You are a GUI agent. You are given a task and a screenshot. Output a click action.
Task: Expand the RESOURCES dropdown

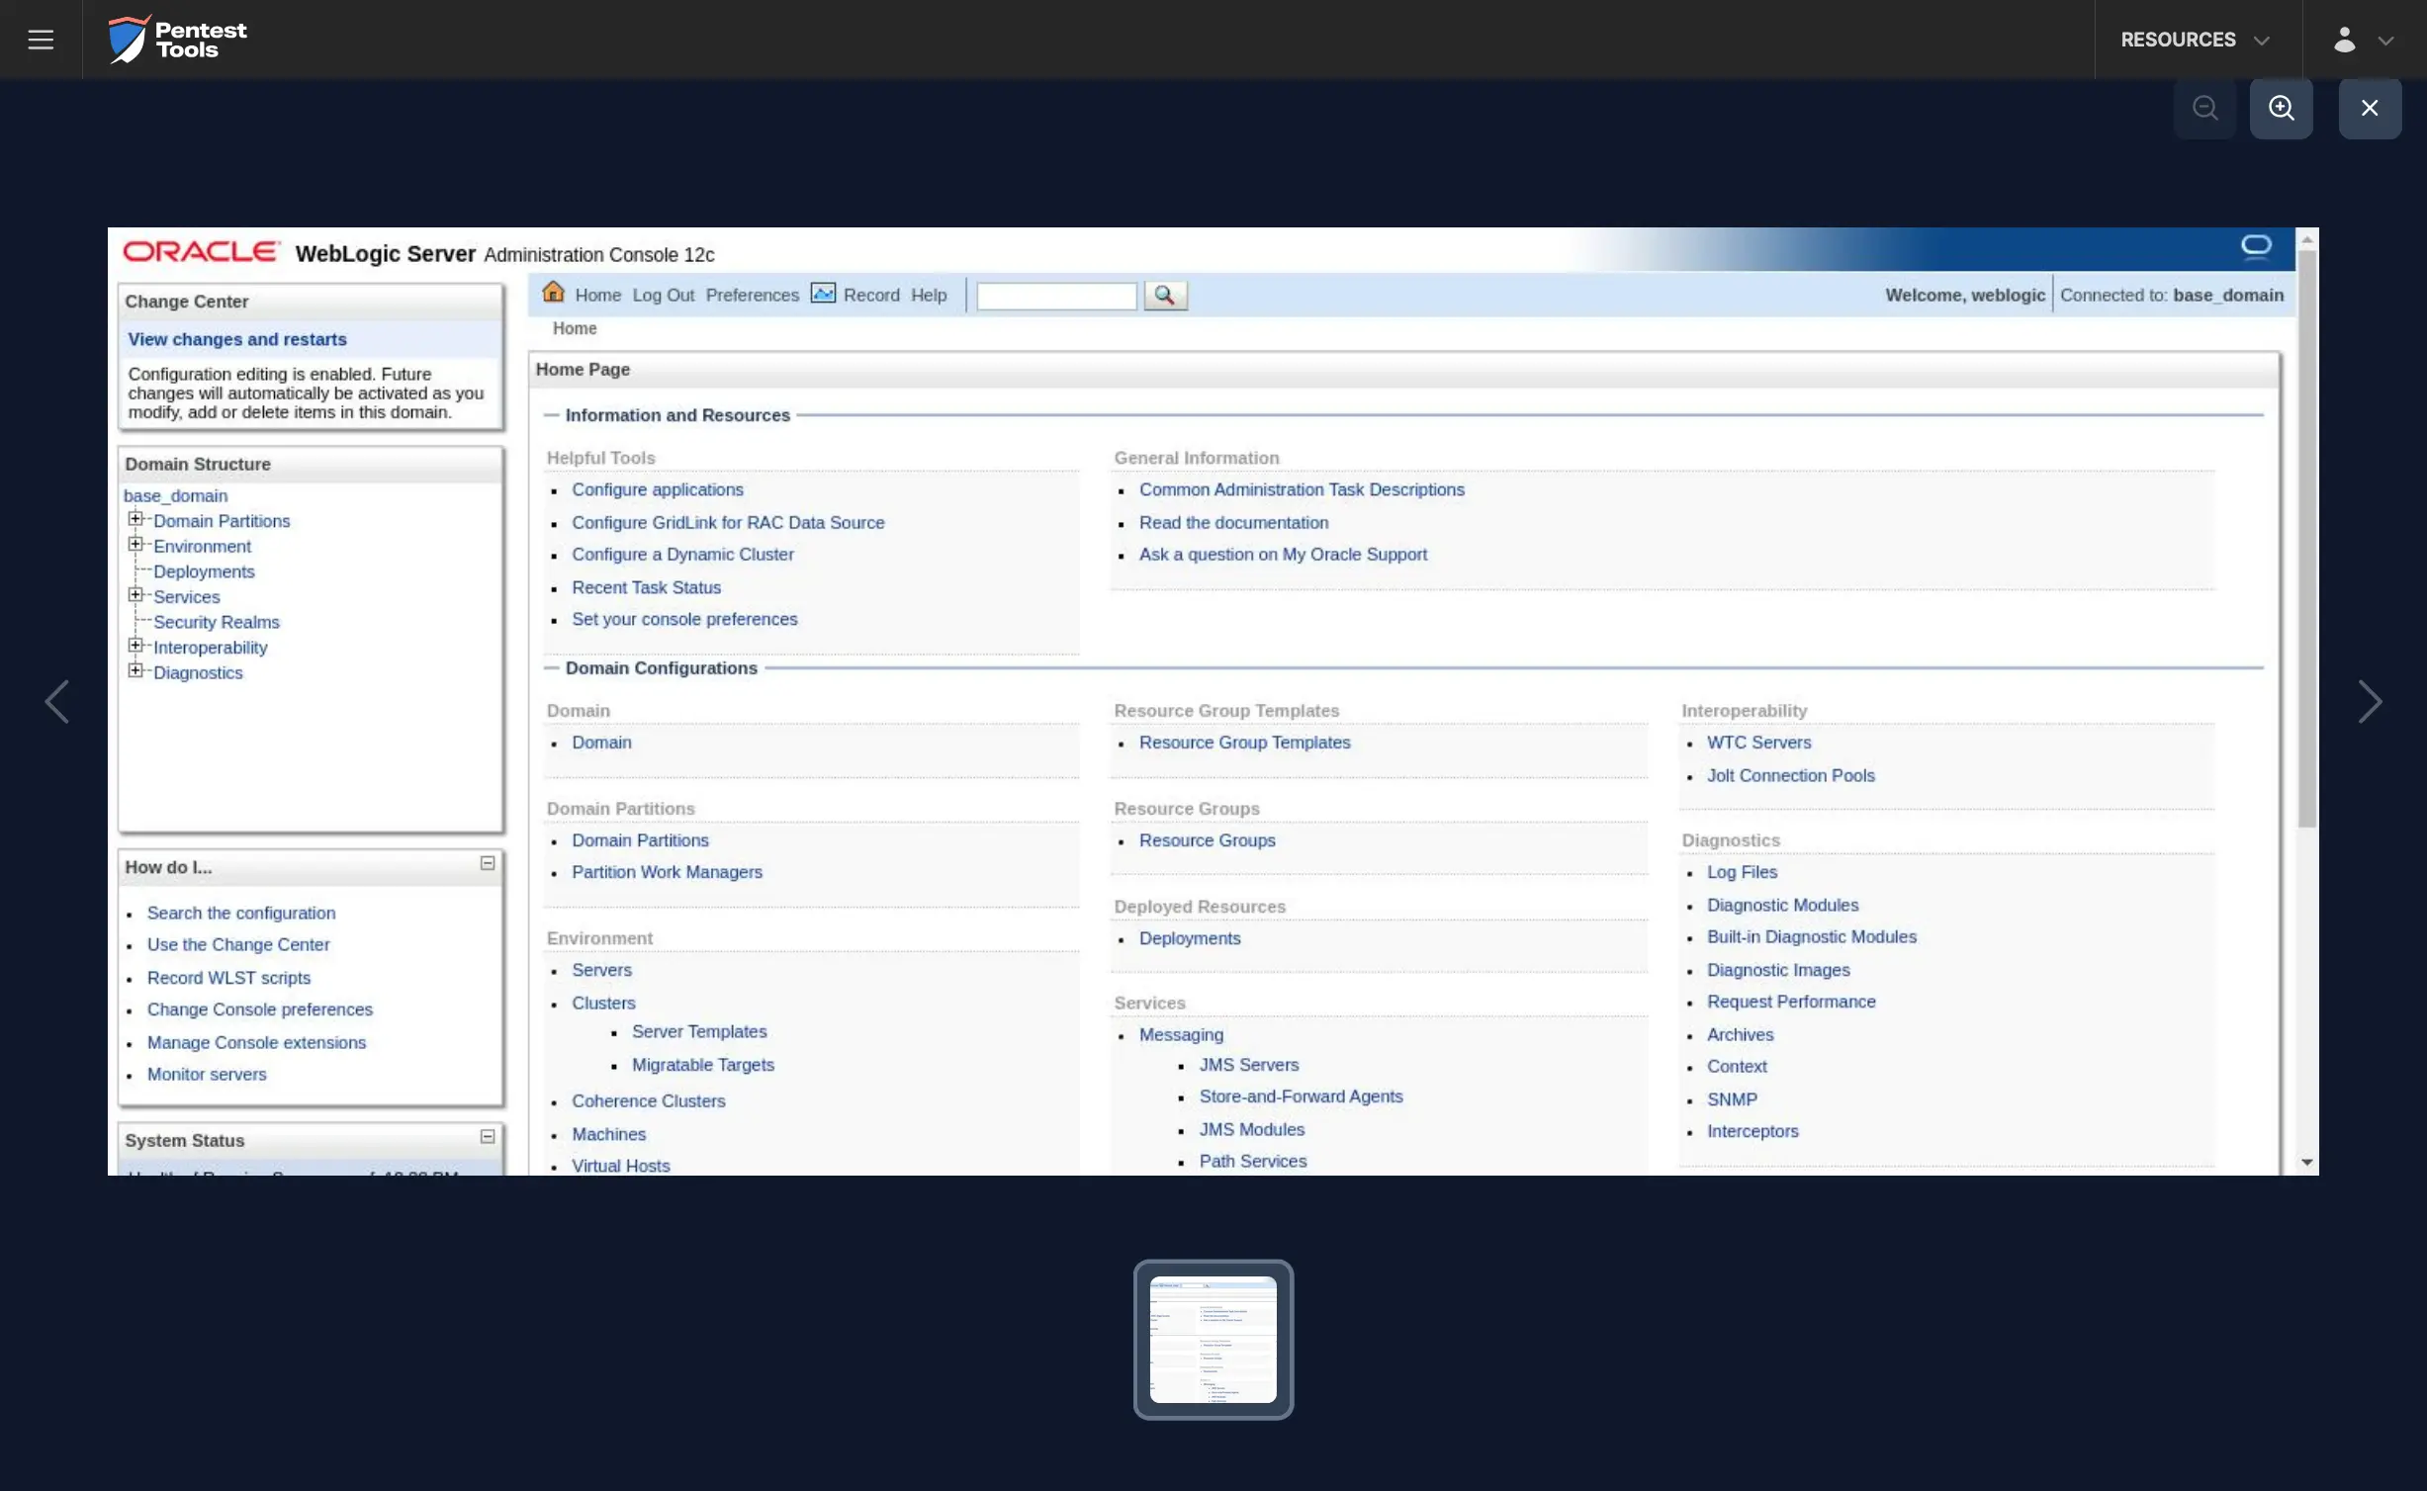pos(2196,40)
